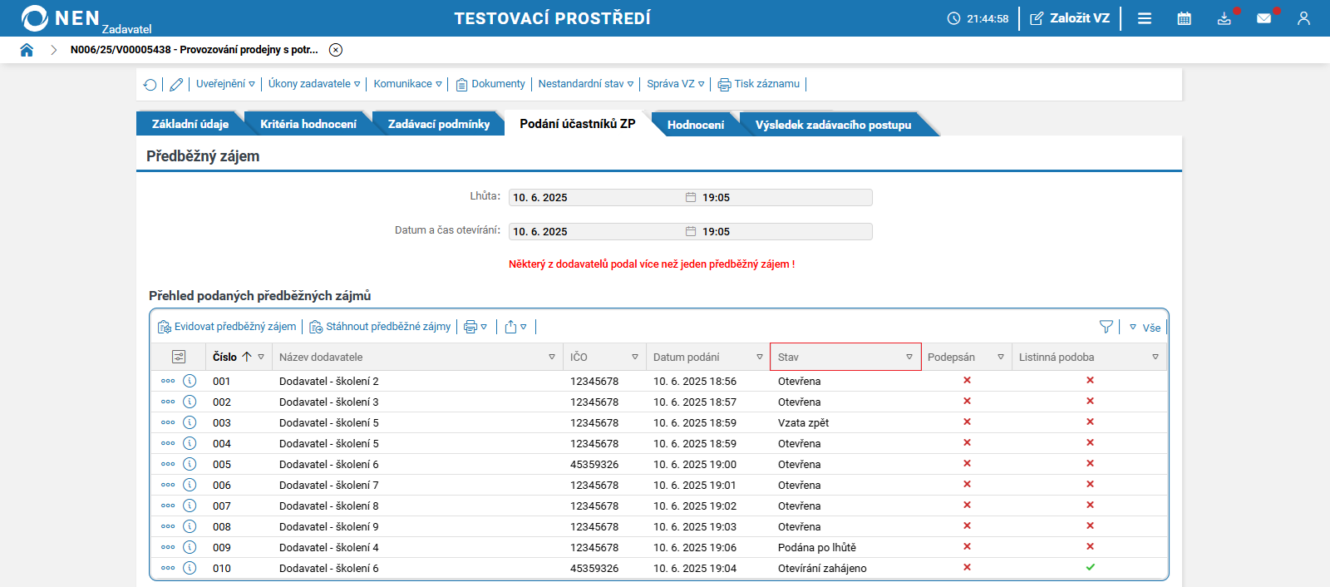1330x587 pixels.
Task: Switch to the Základní údaje tab
Action: (x=190, y=124)
